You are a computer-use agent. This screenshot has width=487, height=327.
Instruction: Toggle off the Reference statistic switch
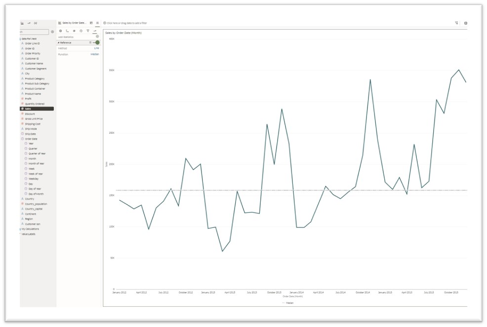pos(97,42)
